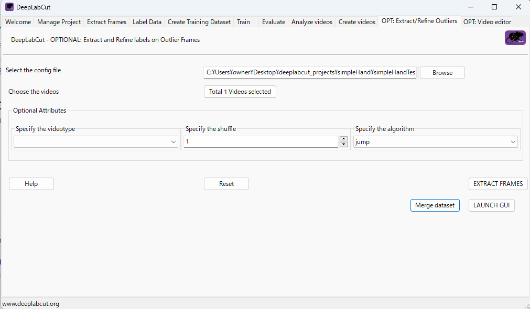Open the Evaluate tab
This screenshot has height=309, width=530.
point(274,22)
